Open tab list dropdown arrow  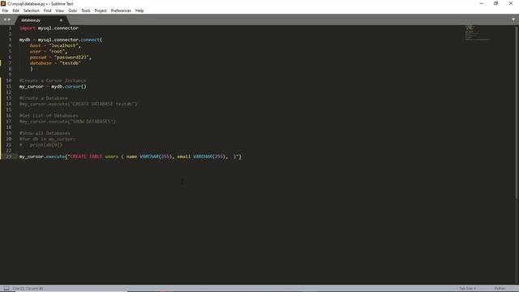513,19
